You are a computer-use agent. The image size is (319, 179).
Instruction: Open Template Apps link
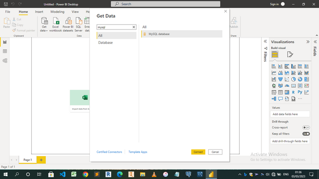click(x=138, y=152)
